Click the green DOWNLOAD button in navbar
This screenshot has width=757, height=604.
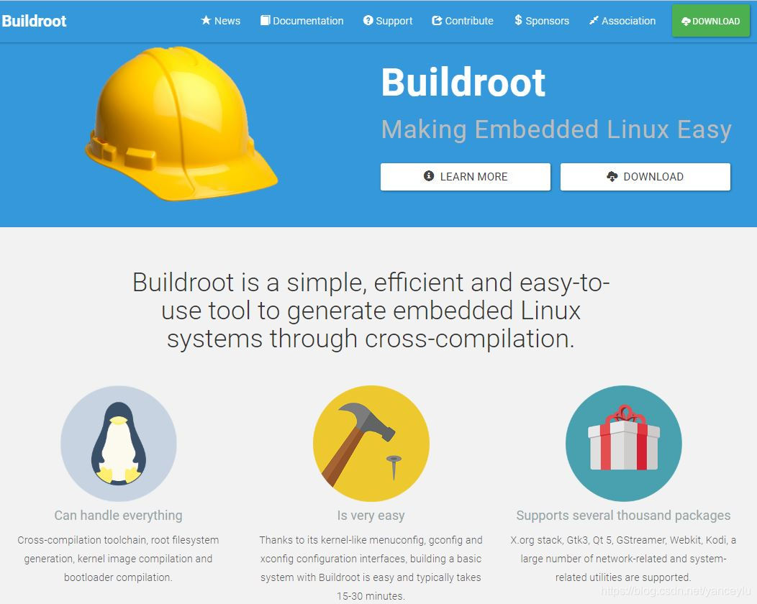711,21
